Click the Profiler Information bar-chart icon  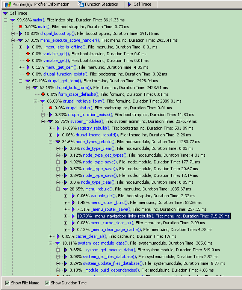point(8,4)
